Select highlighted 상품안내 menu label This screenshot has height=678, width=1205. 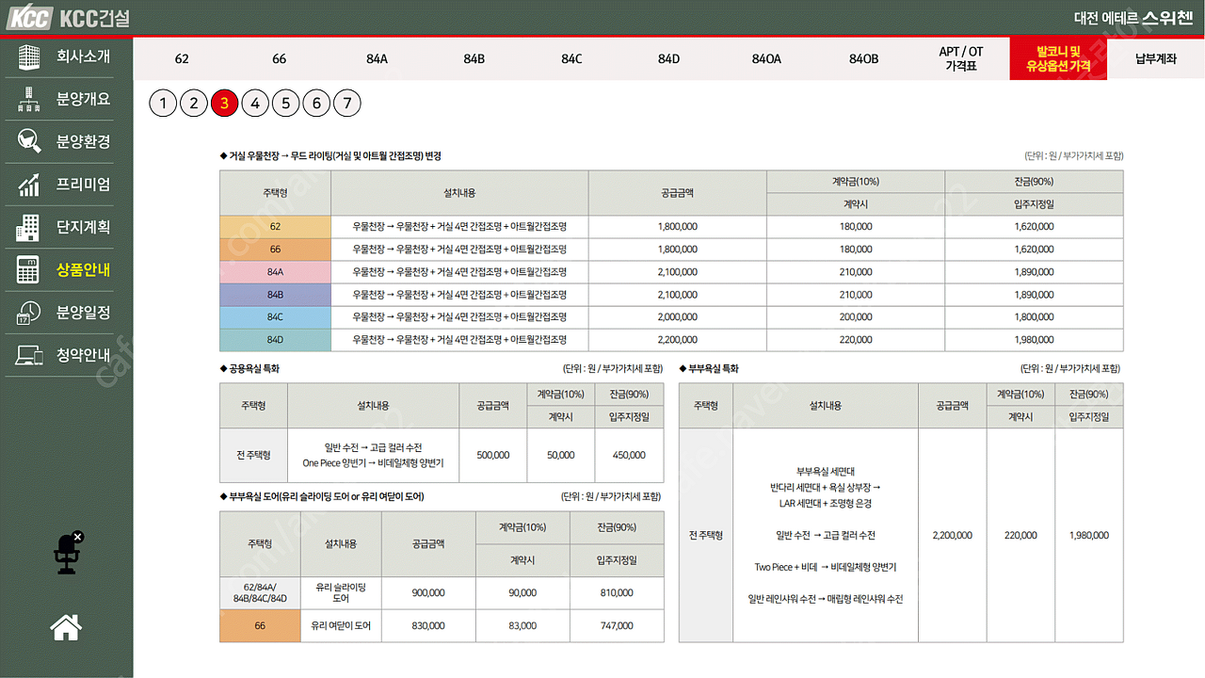pos(83,270)
